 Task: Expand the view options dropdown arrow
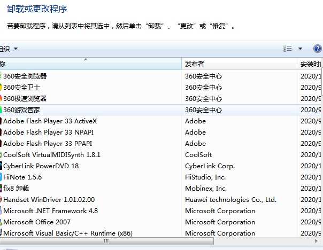(x=300, y=49)
